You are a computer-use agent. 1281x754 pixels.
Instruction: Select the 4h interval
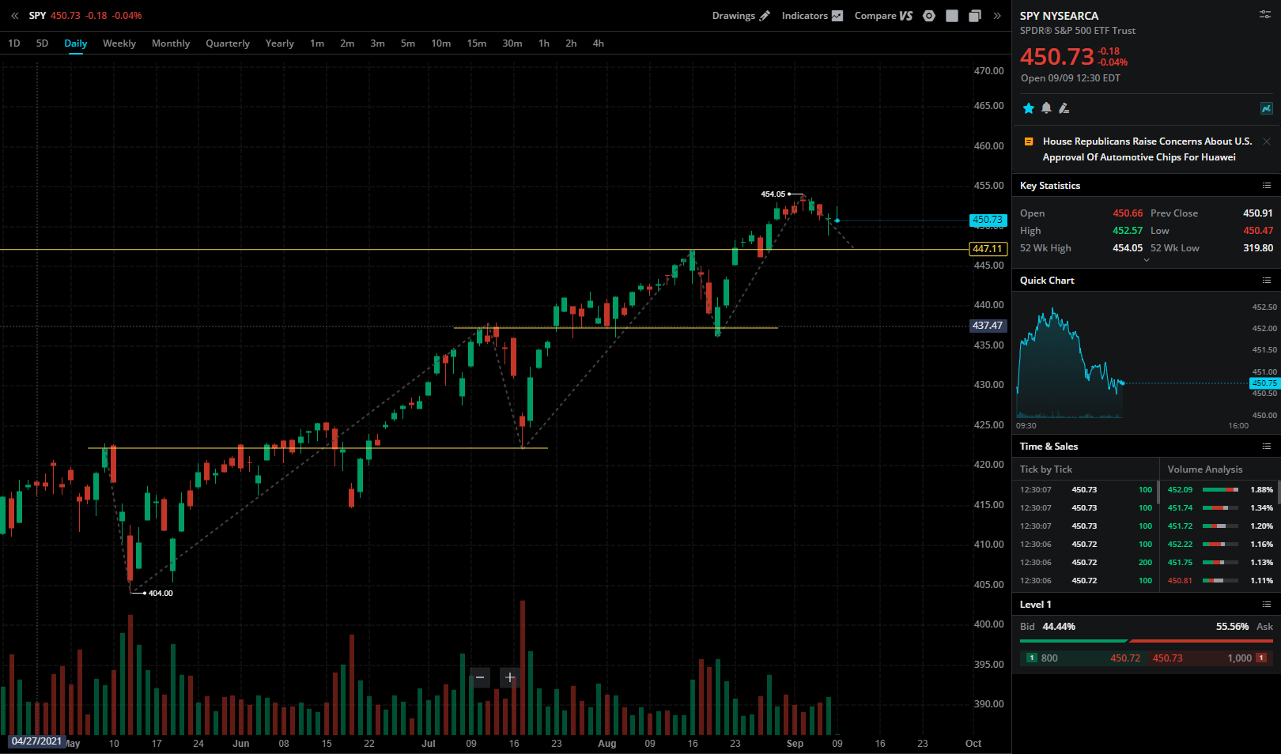[599, 43]
